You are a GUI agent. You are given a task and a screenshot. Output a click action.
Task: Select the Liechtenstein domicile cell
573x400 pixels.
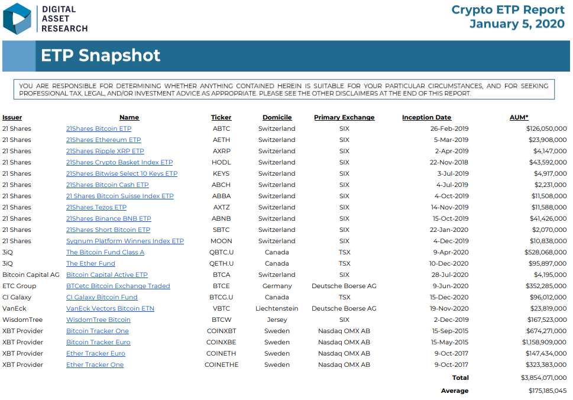(x=277, y=309)
